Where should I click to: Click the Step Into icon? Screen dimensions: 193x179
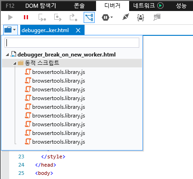coord(42,17)
